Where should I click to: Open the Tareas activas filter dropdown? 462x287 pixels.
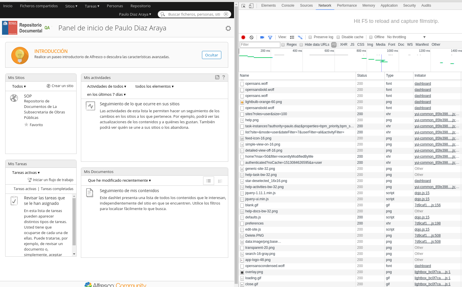click(26, 172)
